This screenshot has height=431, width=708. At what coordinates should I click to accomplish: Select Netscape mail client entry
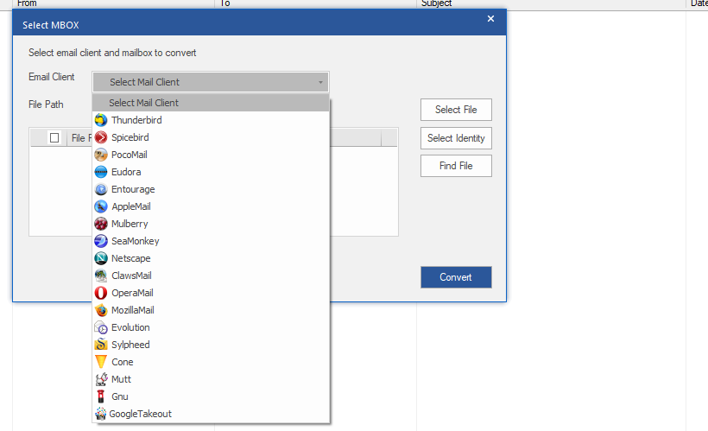coord(211,258)
